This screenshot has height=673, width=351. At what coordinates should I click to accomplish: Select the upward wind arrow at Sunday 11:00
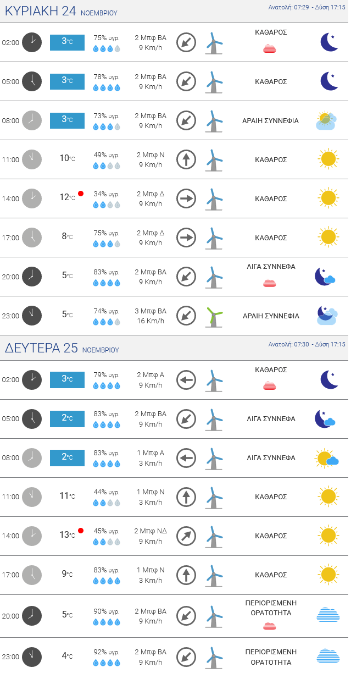[x=186, y=160]
